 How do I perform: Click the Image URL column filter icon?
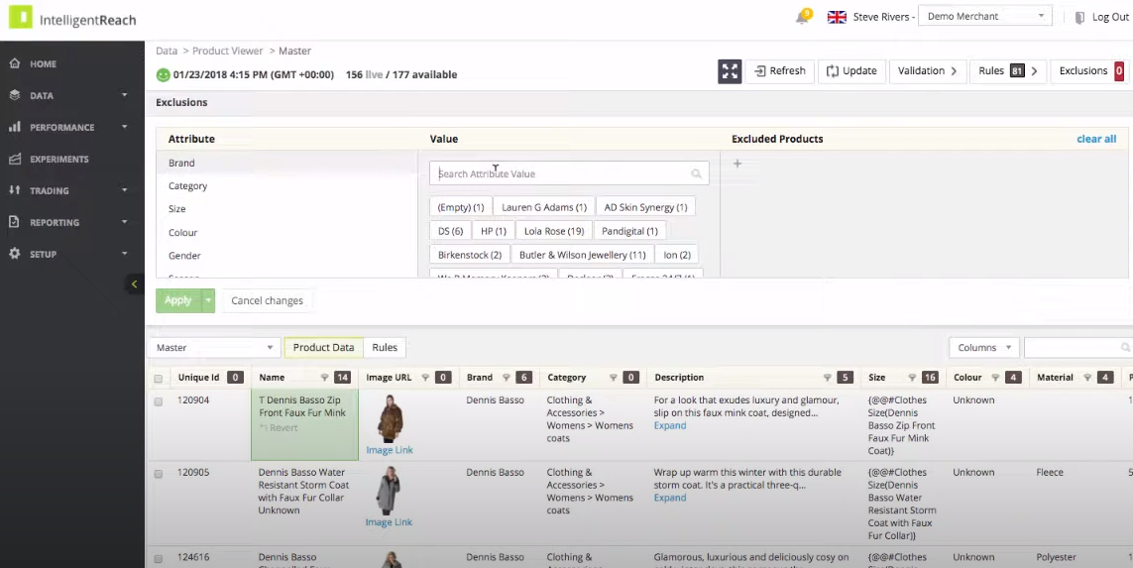pos(425,378)
